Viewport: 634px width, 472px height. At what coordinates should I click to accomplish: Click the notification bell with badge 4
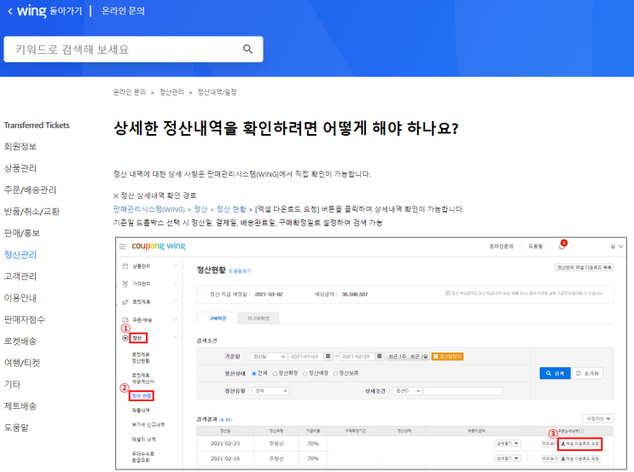click(x=562, y=245)
